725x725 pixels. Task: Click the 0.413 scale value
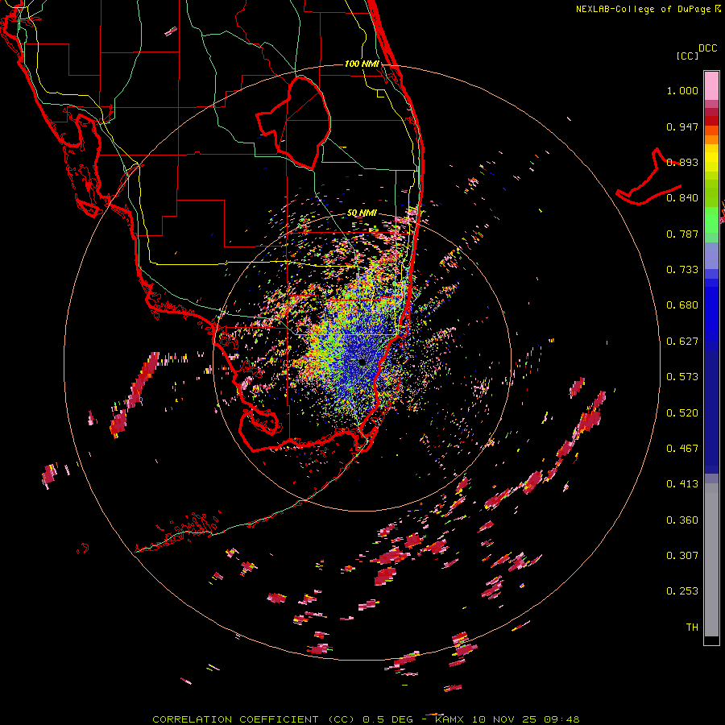click(x=682, y=484)
